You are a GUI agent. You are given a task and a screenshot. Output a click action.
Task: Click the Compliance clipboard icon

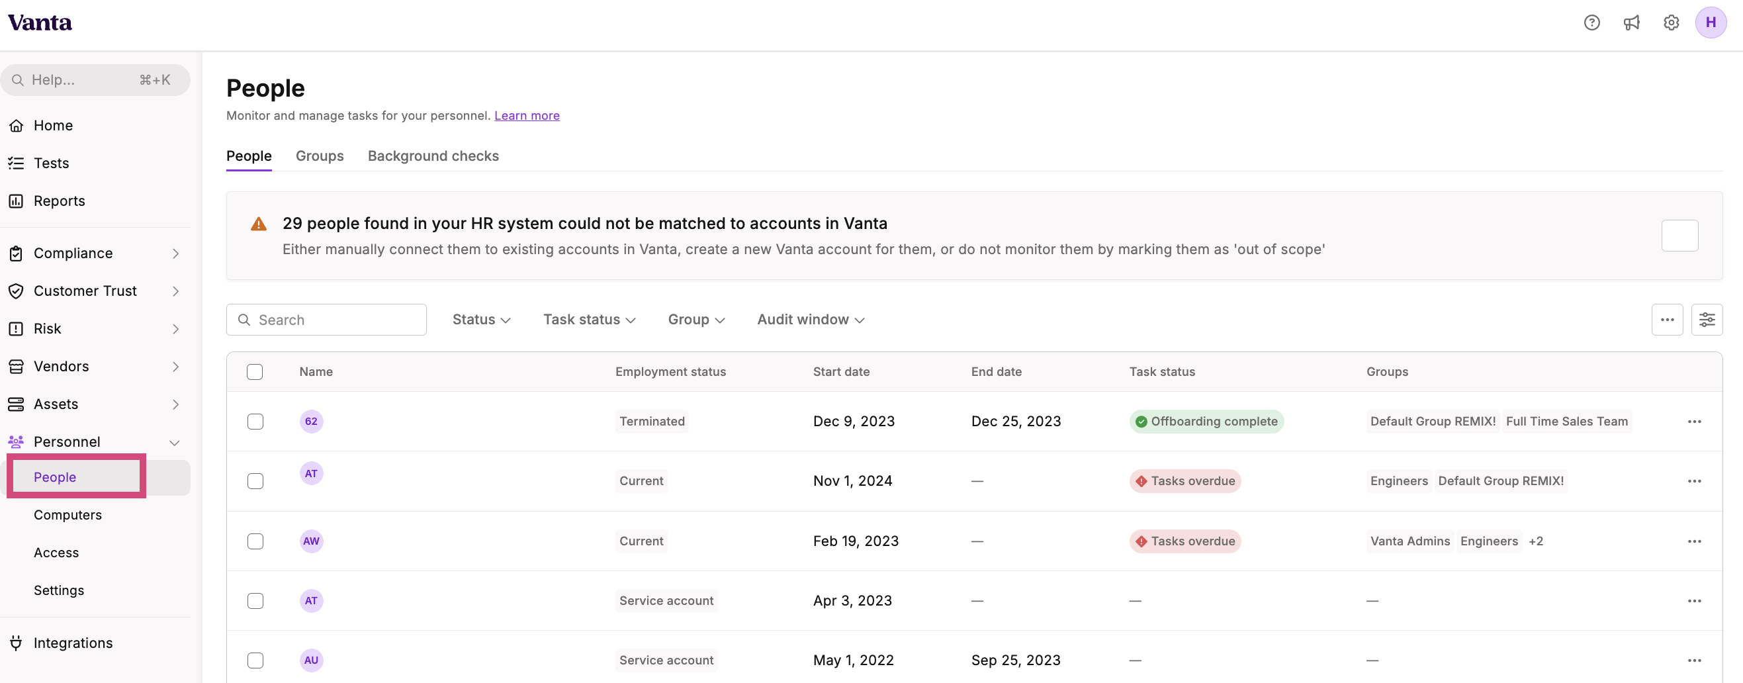coord(17,253)
